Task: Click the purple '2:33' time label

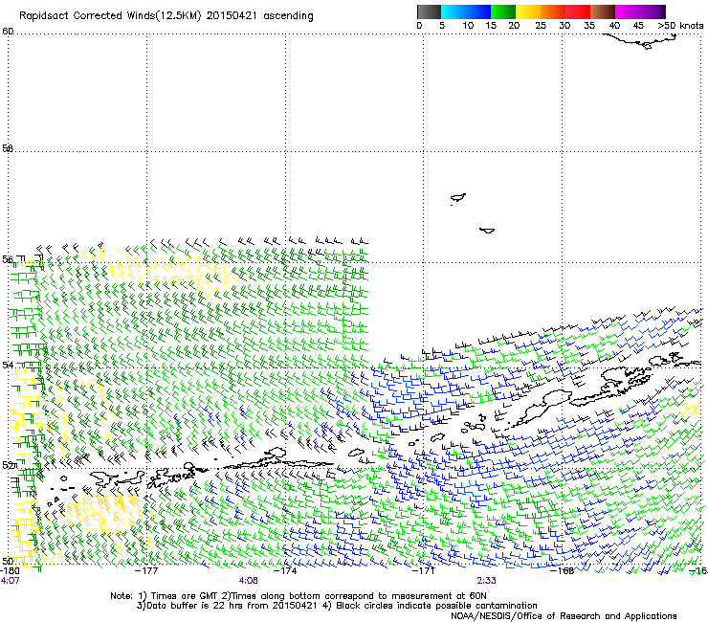Action: point(486,581)
